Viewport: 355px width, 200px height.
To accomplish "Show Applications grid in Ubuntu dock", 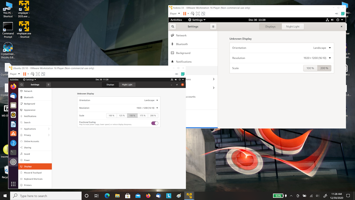I will pyautogui.click(x=13, y=184).
